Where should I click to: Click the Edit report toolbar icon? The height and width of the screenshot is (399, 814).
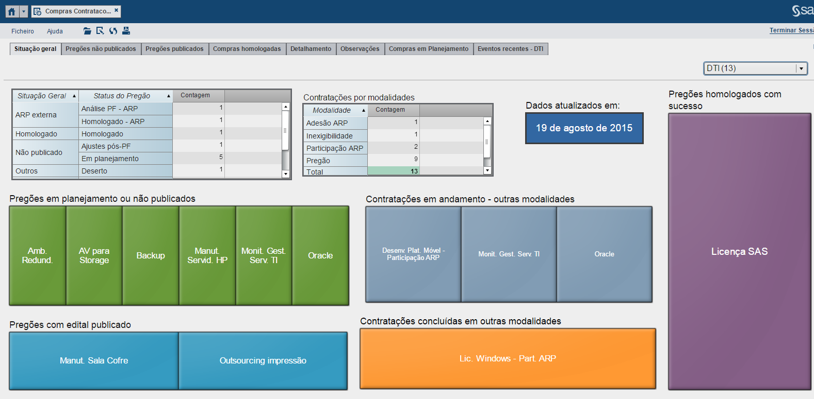click(100, 31)
